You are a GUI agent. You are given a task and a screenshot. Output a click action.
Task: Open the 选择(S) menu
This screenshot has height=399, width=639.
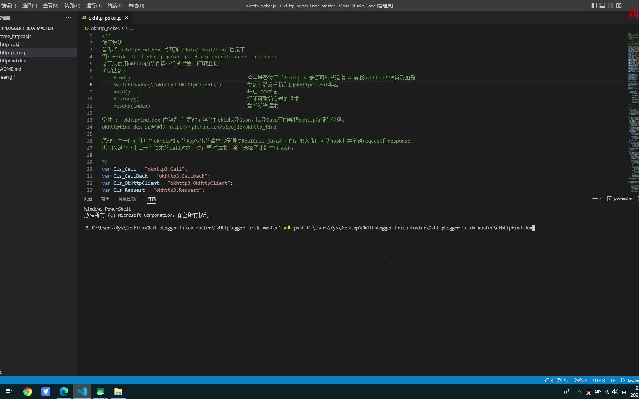pyautogui.click(x=30, y=6)
